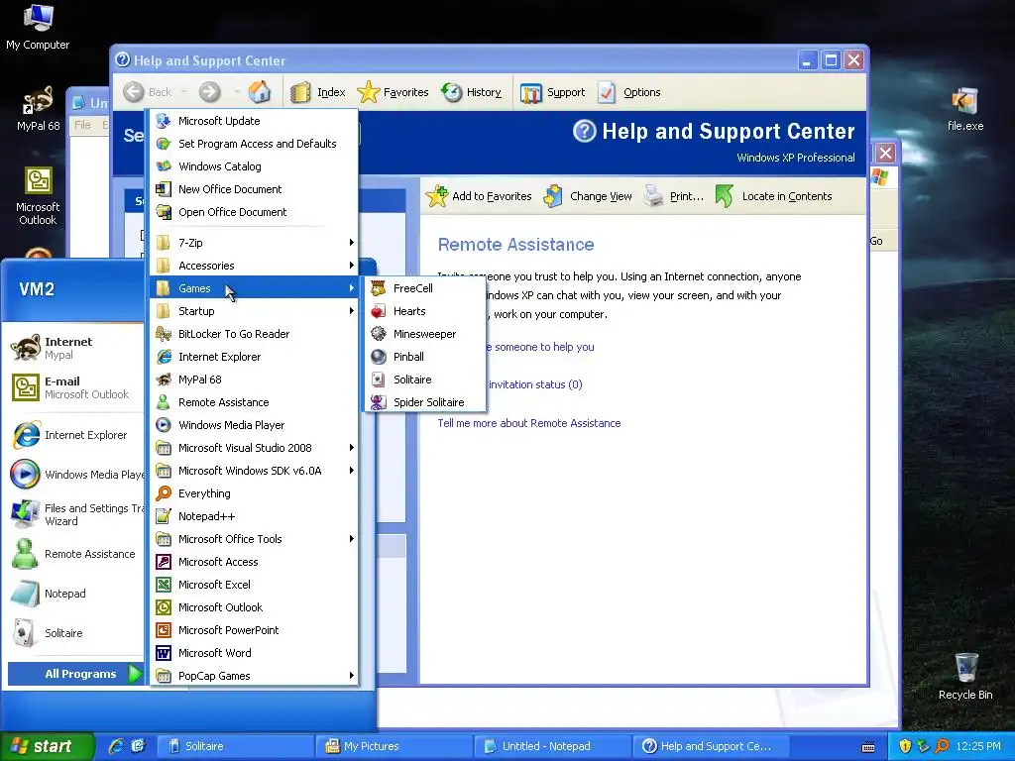The width and height of the screenshot is (1015, 761).
Task: Go Home in Help and Support Center
Action: [260, 92]
